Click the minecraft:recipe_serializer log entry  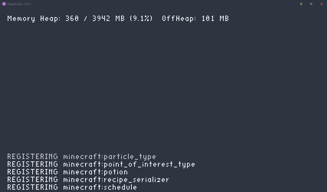click(116, 180)
